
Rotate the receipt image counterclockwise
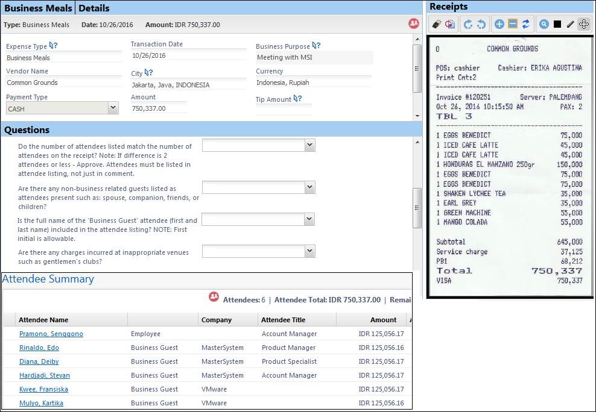[x=481, y=25]
